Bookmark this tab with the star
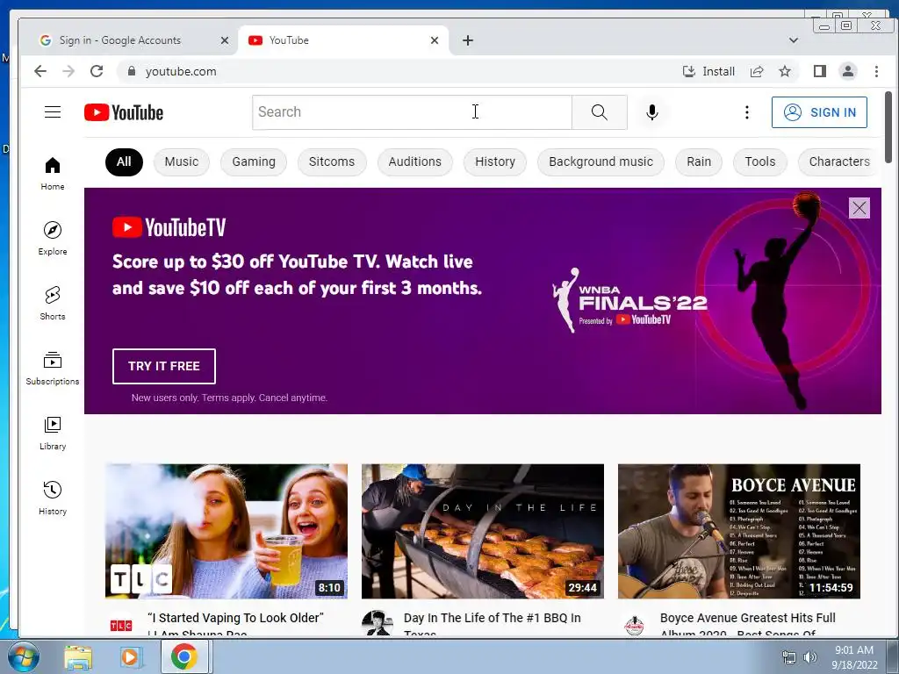Image resolution: width=899 pixels, height=674 pixels. pos(785,71)
